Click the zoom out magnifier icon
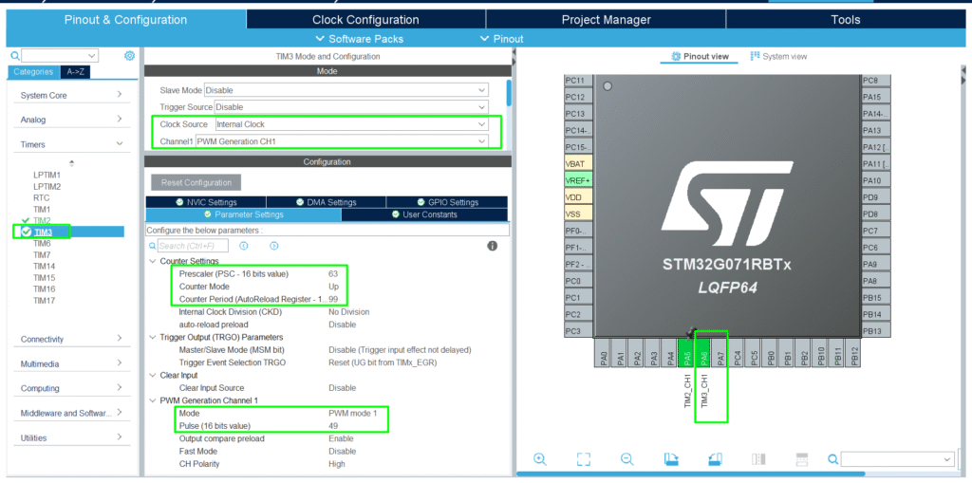 point(627,459)
